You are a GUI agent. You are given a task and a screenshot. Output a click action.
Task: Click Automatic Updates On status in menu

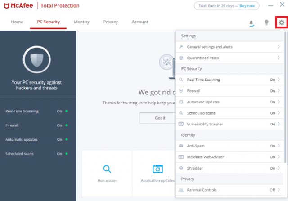272,102
